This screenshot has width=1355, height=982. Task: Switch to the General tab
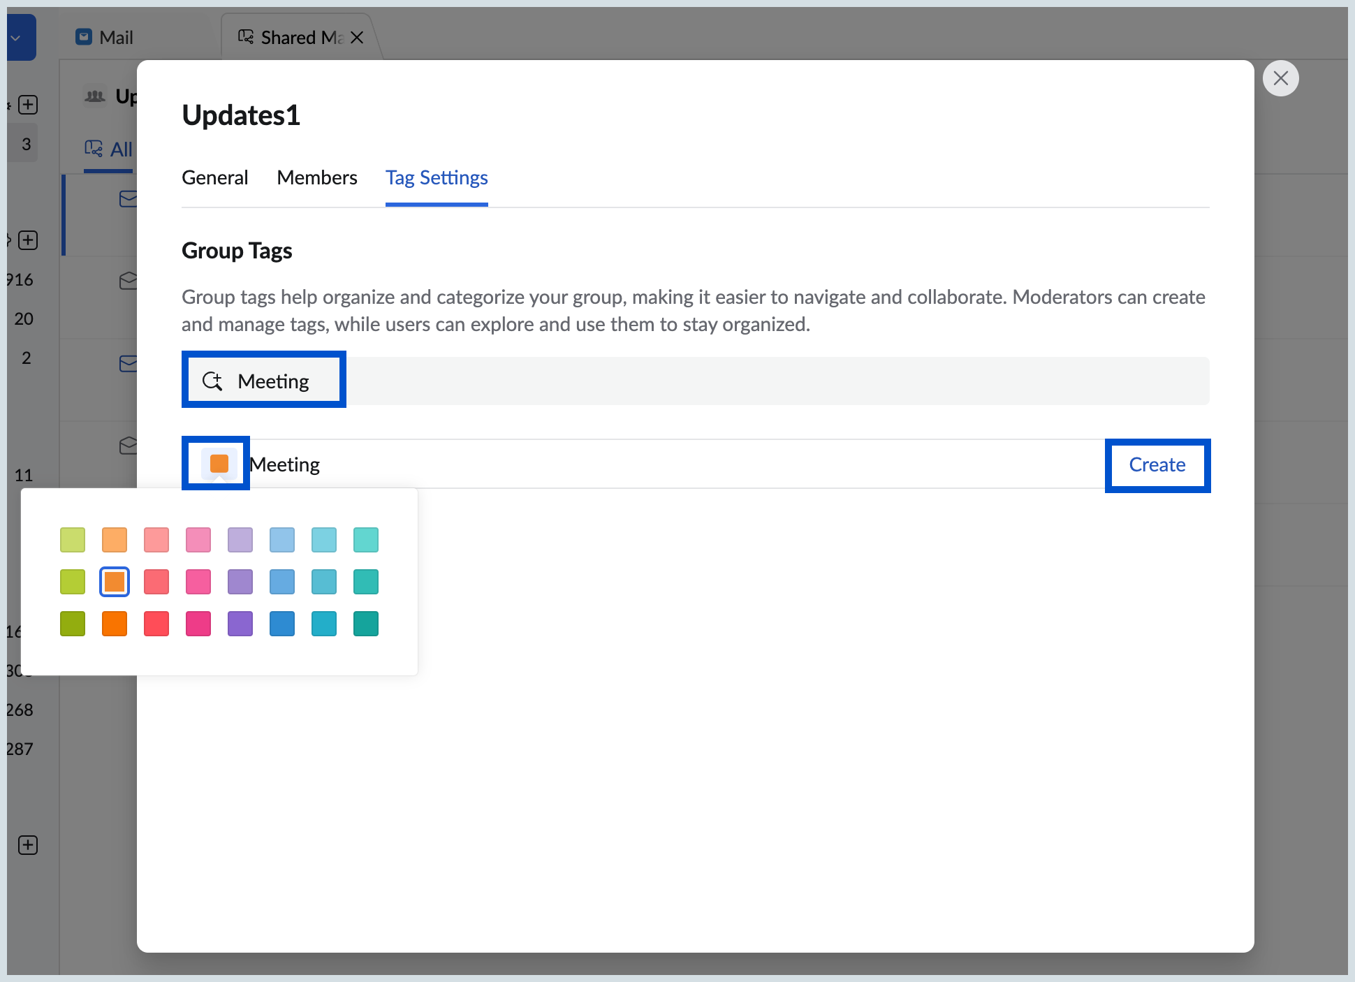[x=214, y=177]
